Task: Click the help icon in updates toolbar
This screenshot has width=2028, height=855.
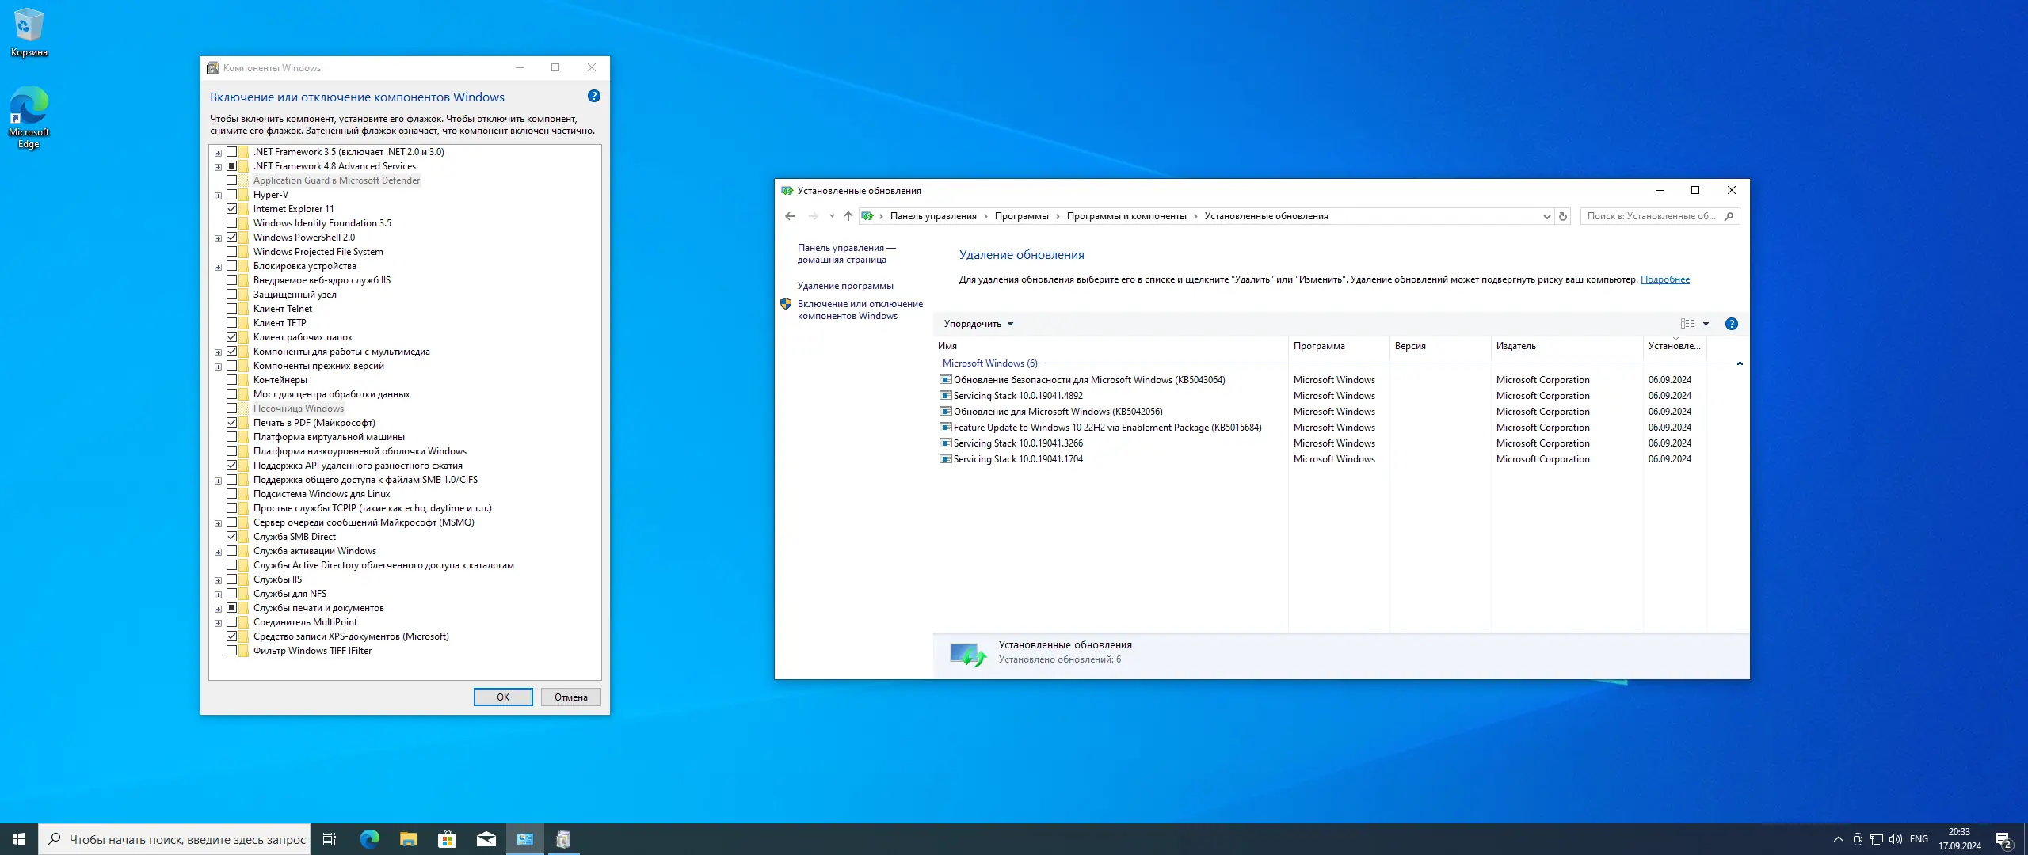Action: pyautogui.click(x=1732, y=324)
